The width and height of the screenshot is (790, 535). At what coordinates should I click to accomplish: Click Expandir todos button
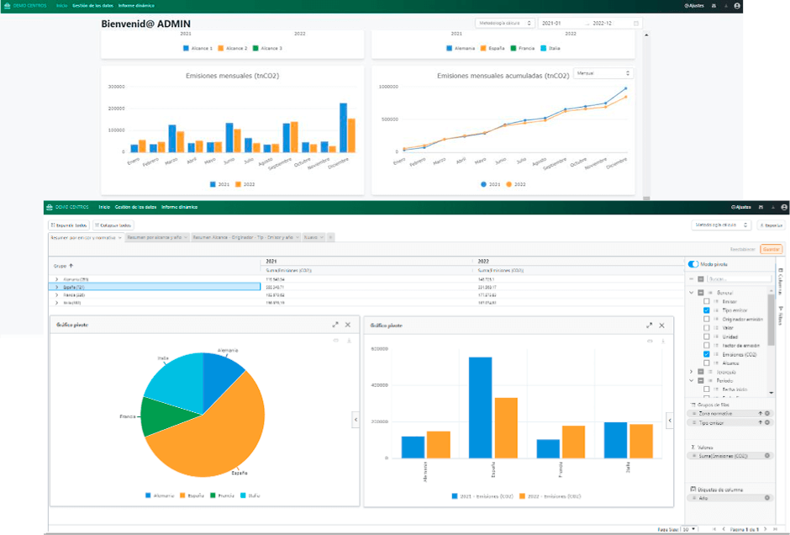coord(68,225)
